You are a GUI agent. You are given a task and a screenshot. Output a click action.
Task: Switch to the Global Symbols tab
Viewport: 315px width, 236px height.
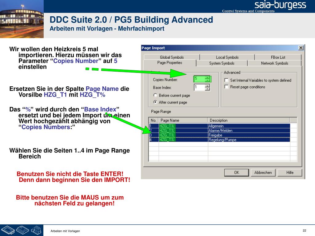point(172,57)
